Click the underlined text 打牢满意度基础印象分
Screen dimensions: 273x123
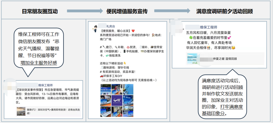click(222, 110)
